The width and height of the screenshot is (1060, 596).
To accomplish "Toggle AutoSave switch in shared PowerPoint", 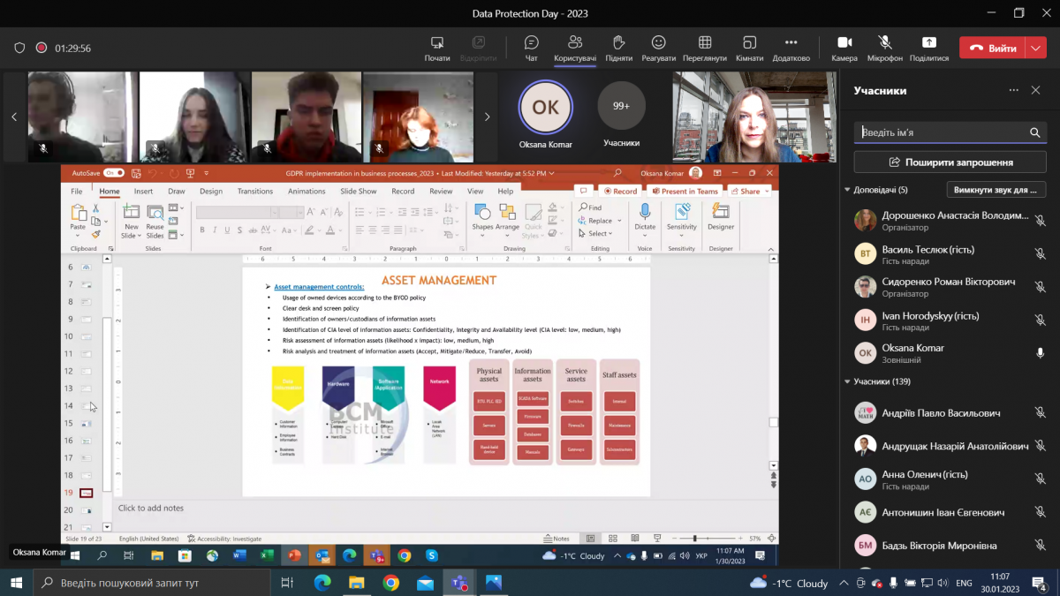I will (114, 173).
